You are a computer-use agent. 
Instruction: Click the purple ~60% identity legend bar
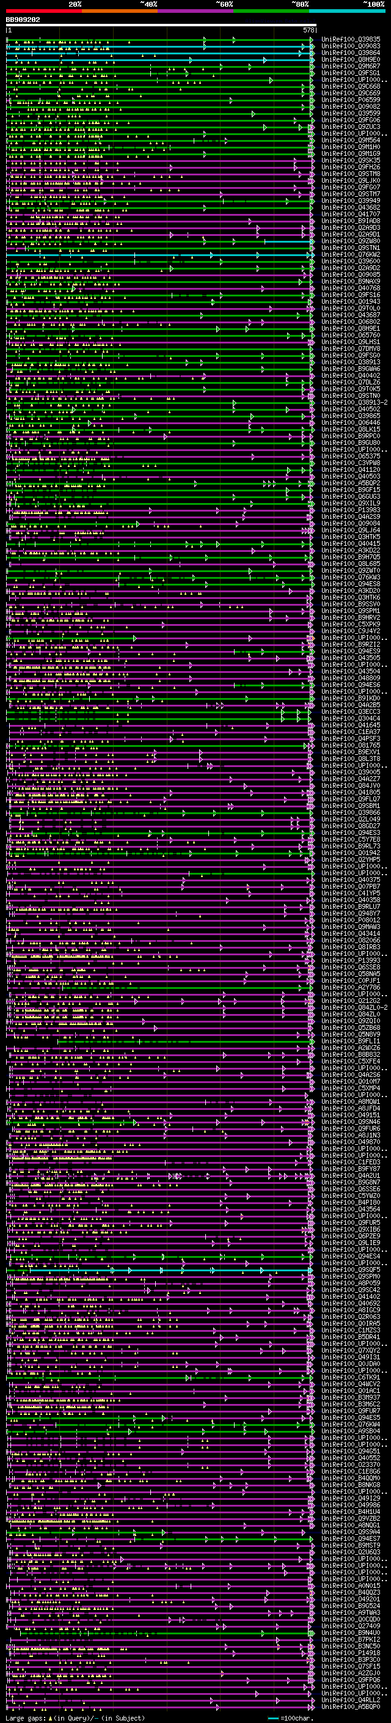(x=195, y=11)
